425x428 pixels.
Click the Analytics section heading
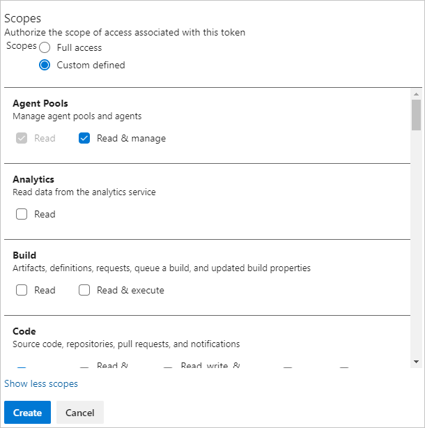tap(33, 179)
